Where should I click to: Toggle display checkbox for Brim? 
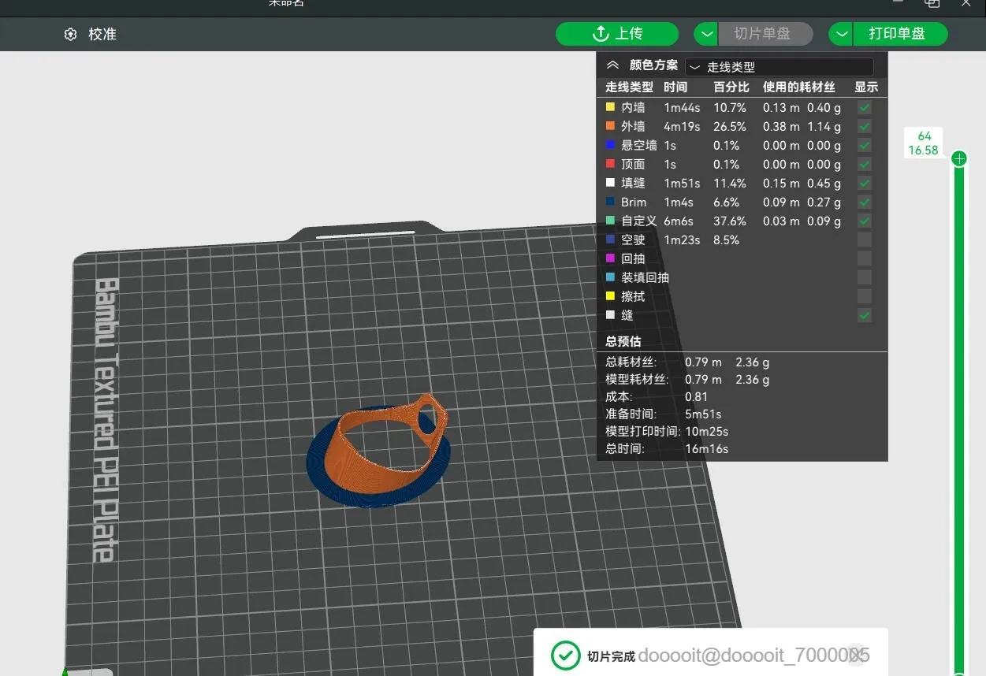coord(865,202)
